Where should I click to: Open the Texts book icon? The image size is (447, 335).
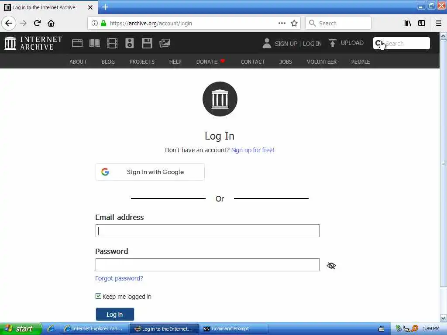(95, 43)
